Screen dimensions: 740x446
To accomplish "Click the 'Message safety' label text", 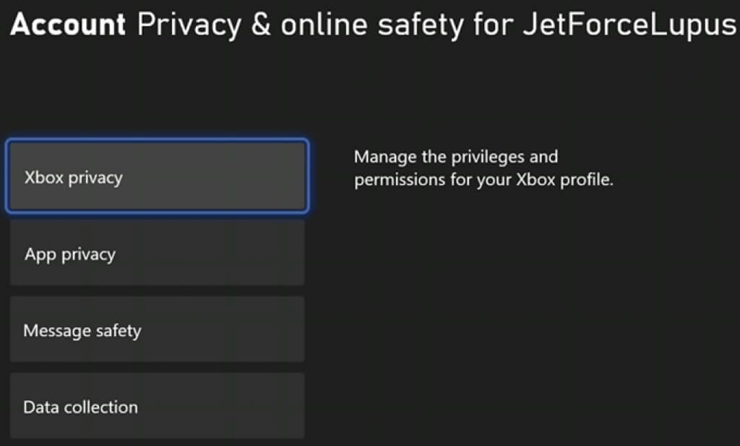I will (x=82, y=331).
